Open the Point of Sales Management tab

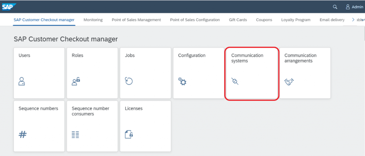click(x=136, y=20)
